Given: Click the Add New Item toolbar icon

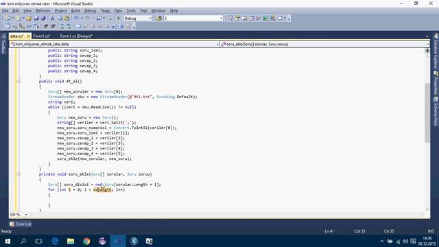Looking at the screenshot, I should 19,19.
